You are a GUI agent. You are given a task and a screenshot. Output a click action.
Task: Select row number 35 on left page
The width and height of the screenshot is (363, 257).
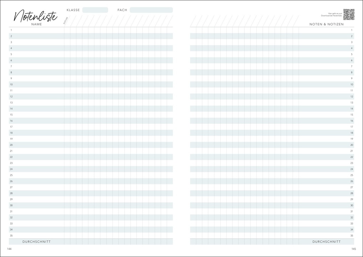(x=11, y=236)
